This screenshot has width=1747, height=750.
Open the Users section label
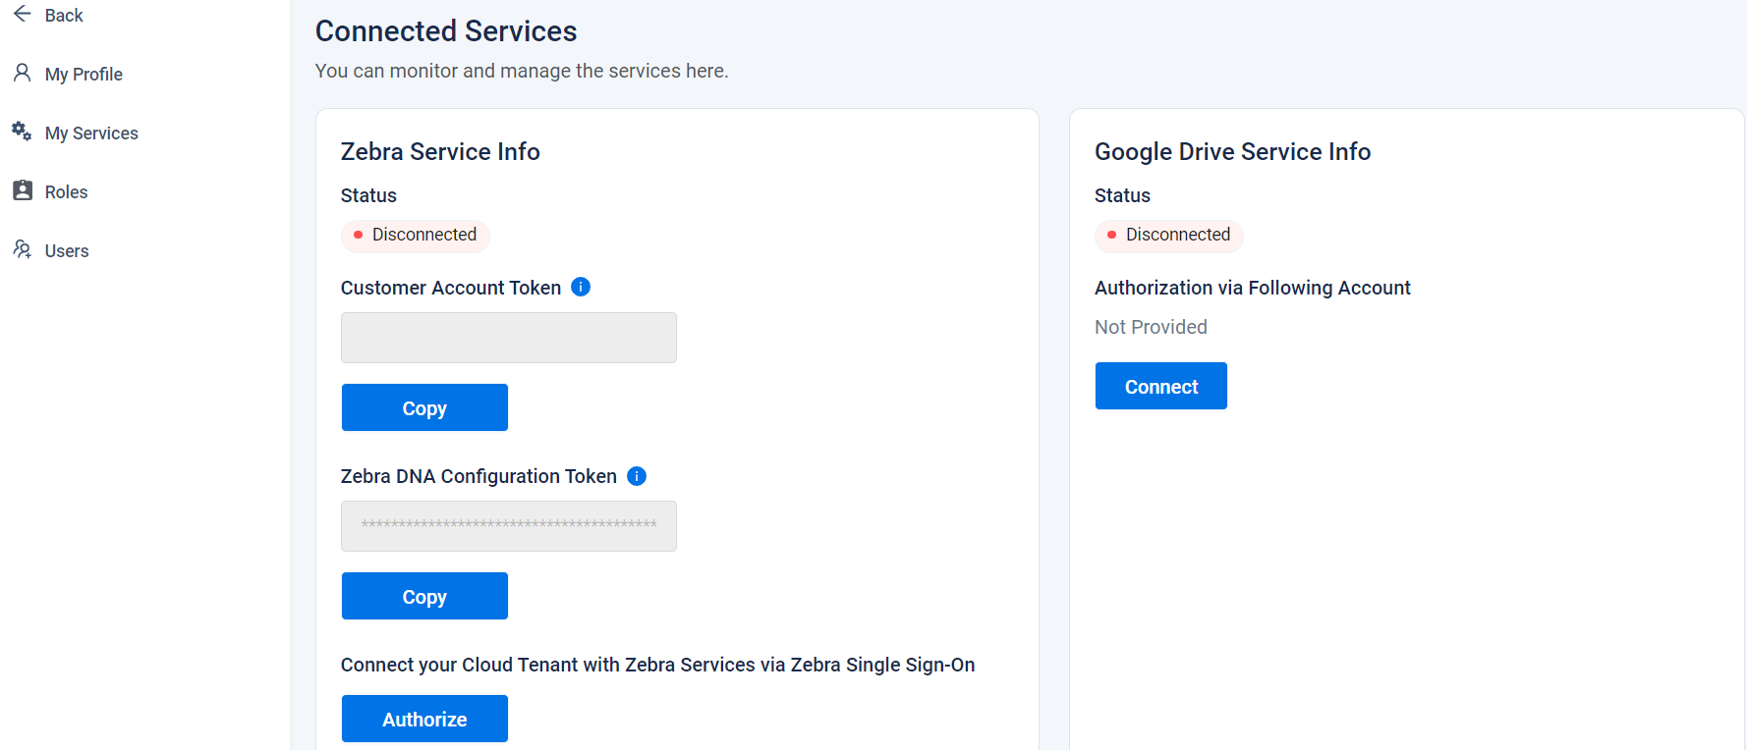[x=67, y=251]
